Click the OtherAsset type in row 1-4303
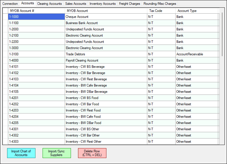The width and height of the screenshot is (227, 164). (x=197, y=141)
